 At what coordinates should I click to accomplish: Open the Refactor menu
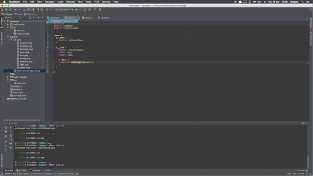70,2
